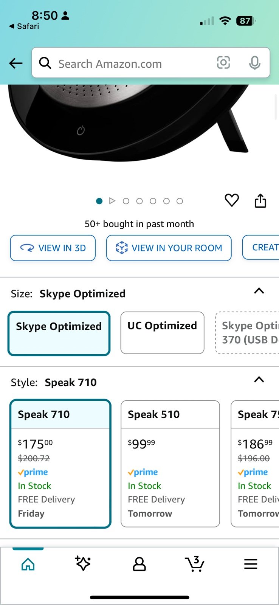The width and height of the screenshot is (279, 605).
Task: Open camera lens search icon
Action: [x=223, y=63]
